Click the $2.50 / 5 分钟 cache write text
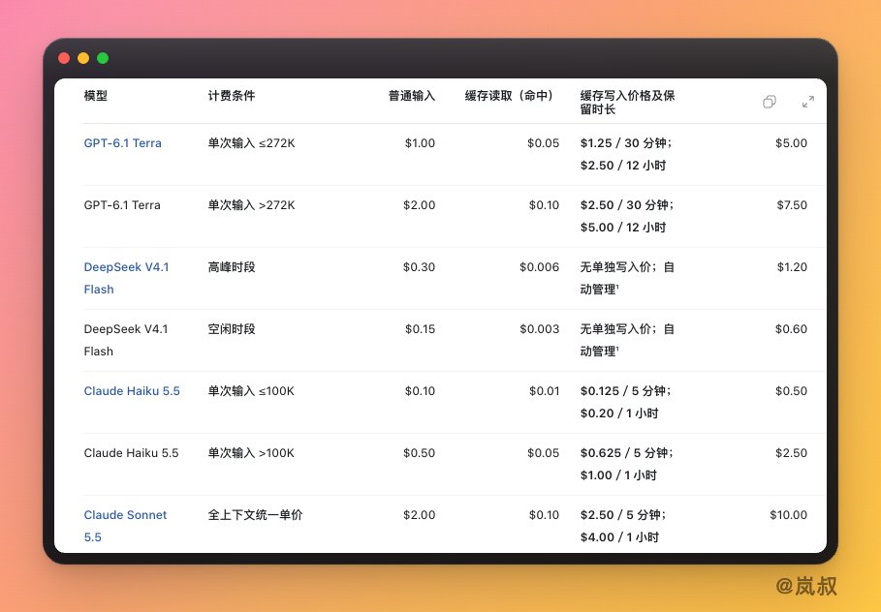 point(623,515)
